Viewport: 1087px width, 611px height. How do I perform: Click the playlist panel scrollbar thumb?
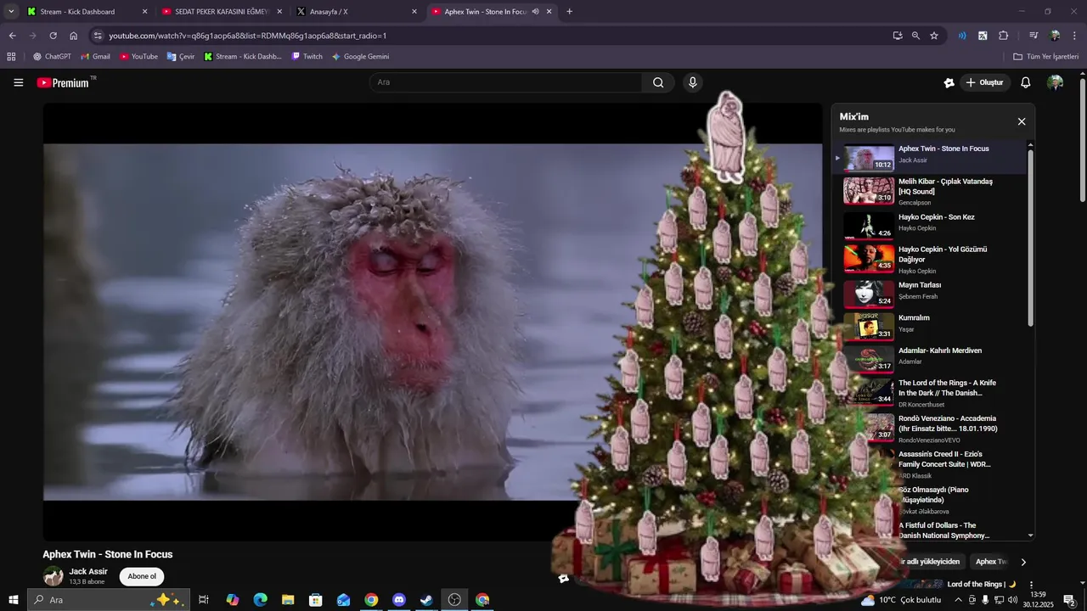[x=1031, y=238]
